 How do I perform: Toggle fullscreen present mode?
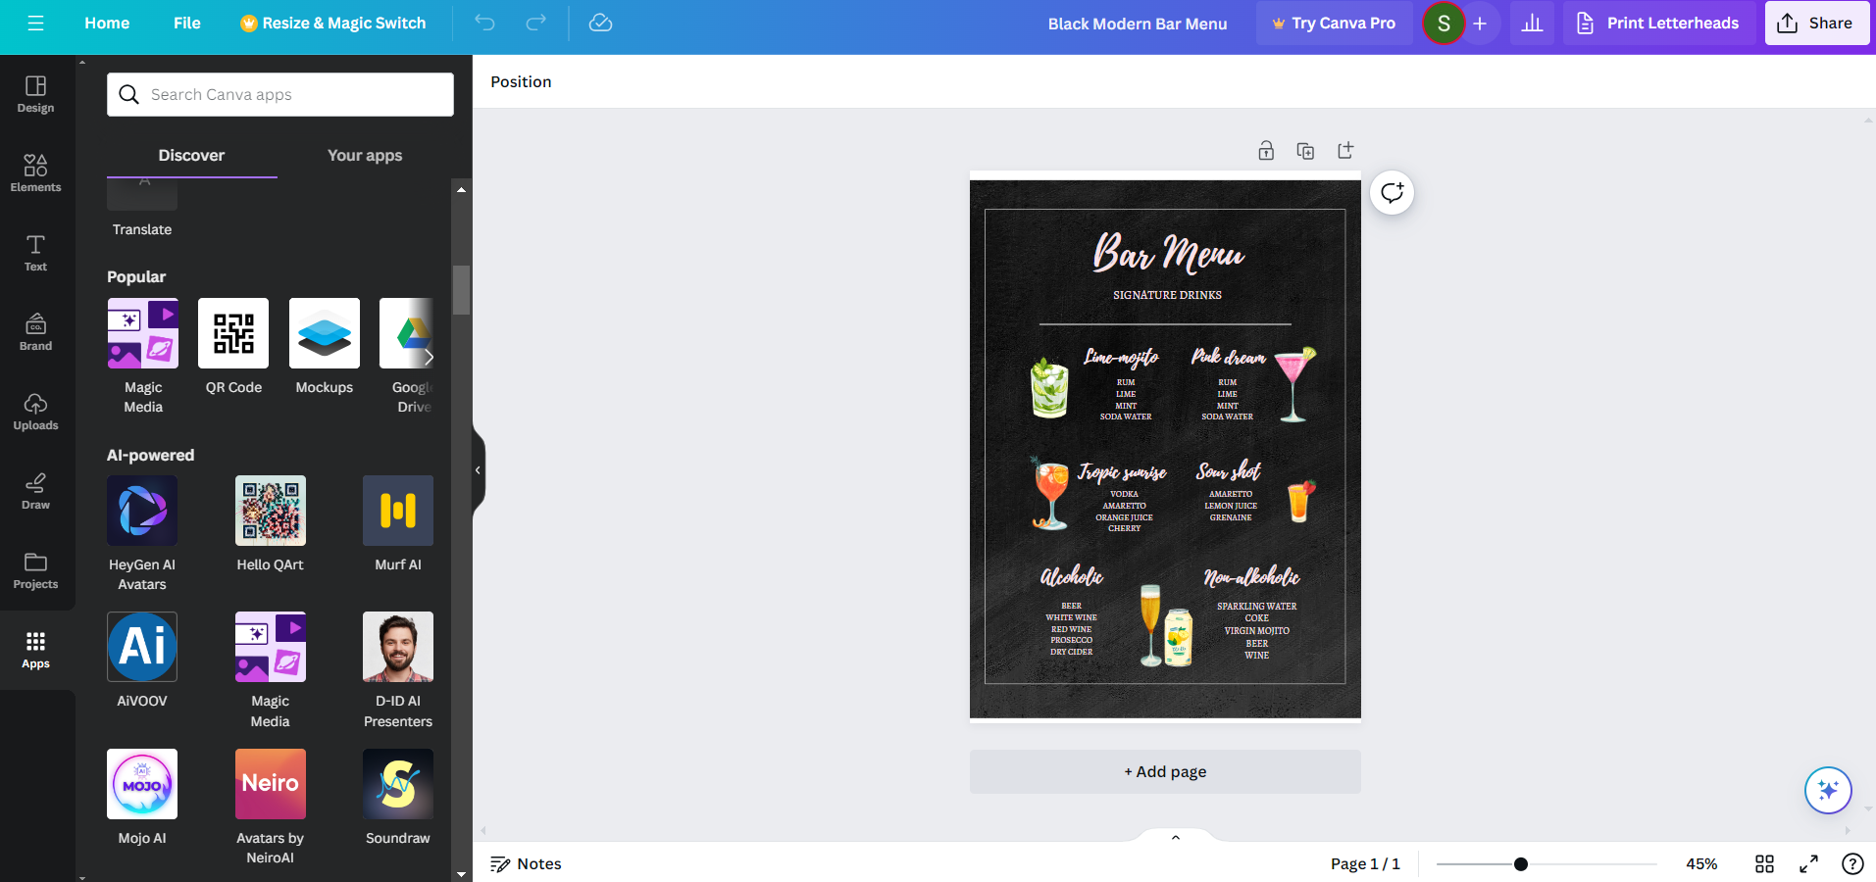click(1808, 863)
